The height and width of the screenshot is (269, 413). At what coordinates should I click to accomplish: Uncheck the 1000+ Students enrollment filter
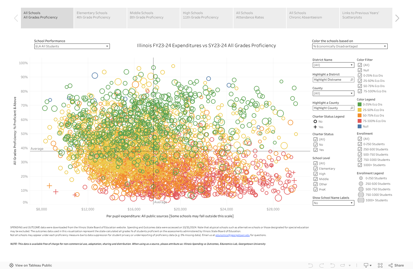360,165
